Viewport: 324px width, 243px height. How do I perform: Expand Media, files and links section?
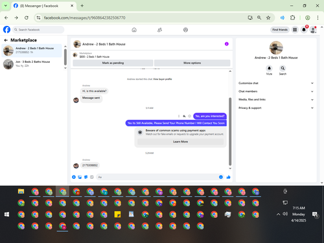click(x=276, y=100)
